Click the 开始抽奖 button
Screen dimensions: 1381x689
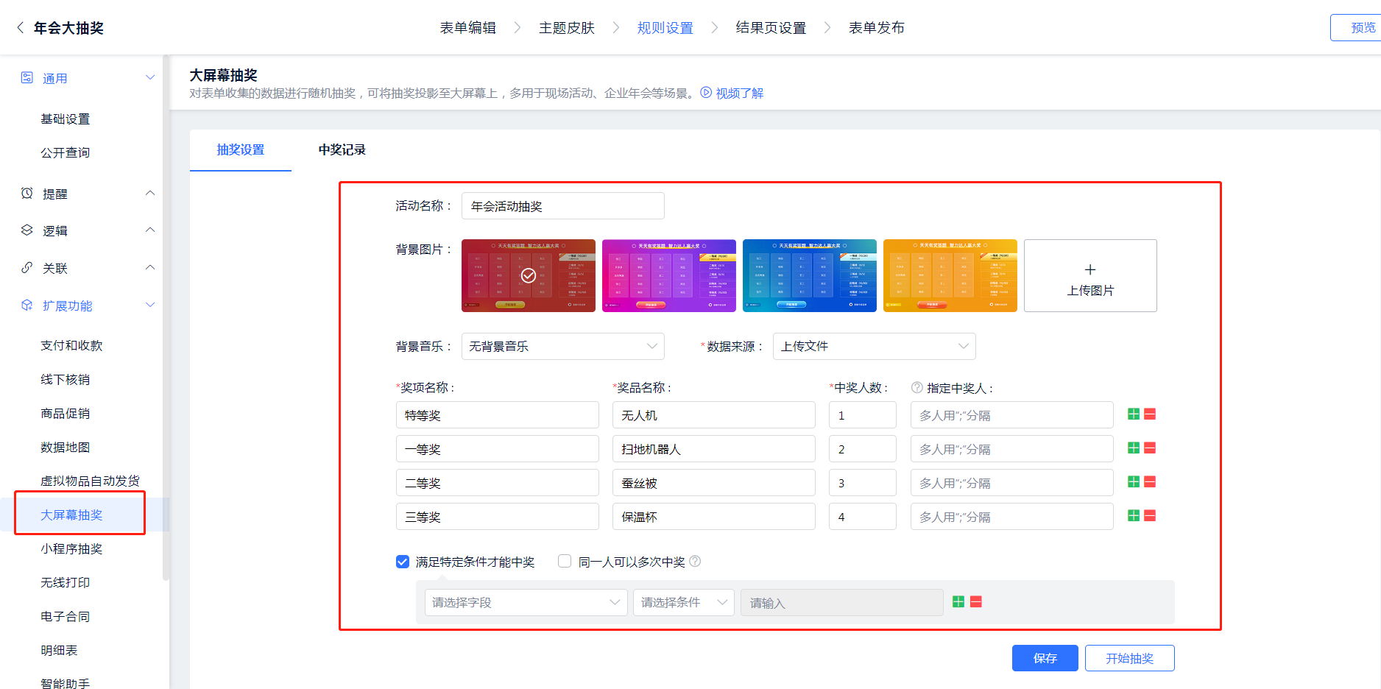point(1130,658)
